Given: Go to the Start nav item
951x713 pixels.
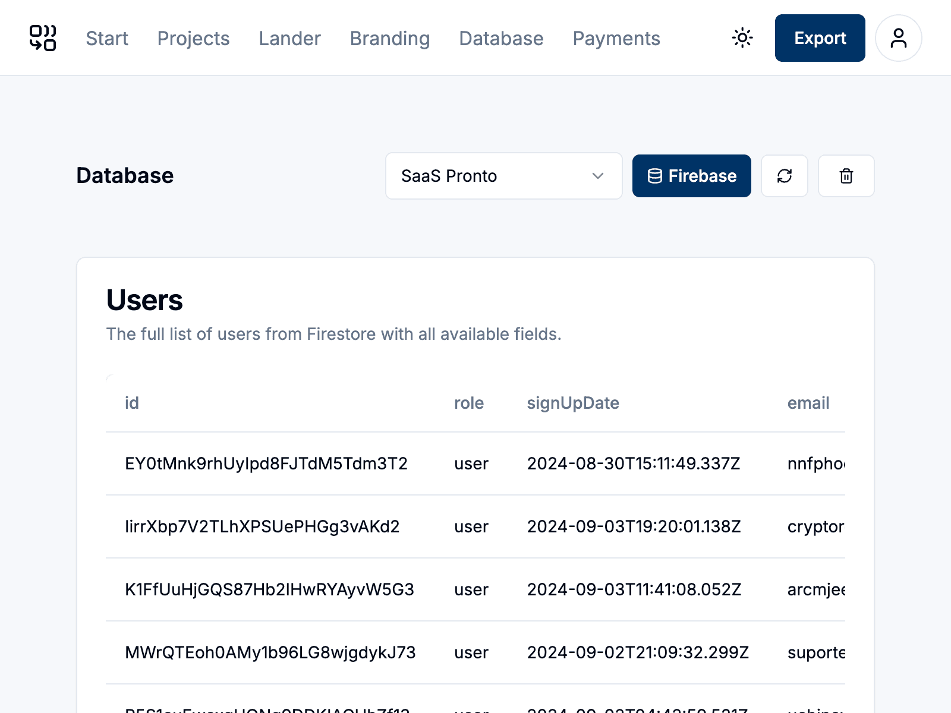Looking at the screenshot, I should tap(107, 39).
